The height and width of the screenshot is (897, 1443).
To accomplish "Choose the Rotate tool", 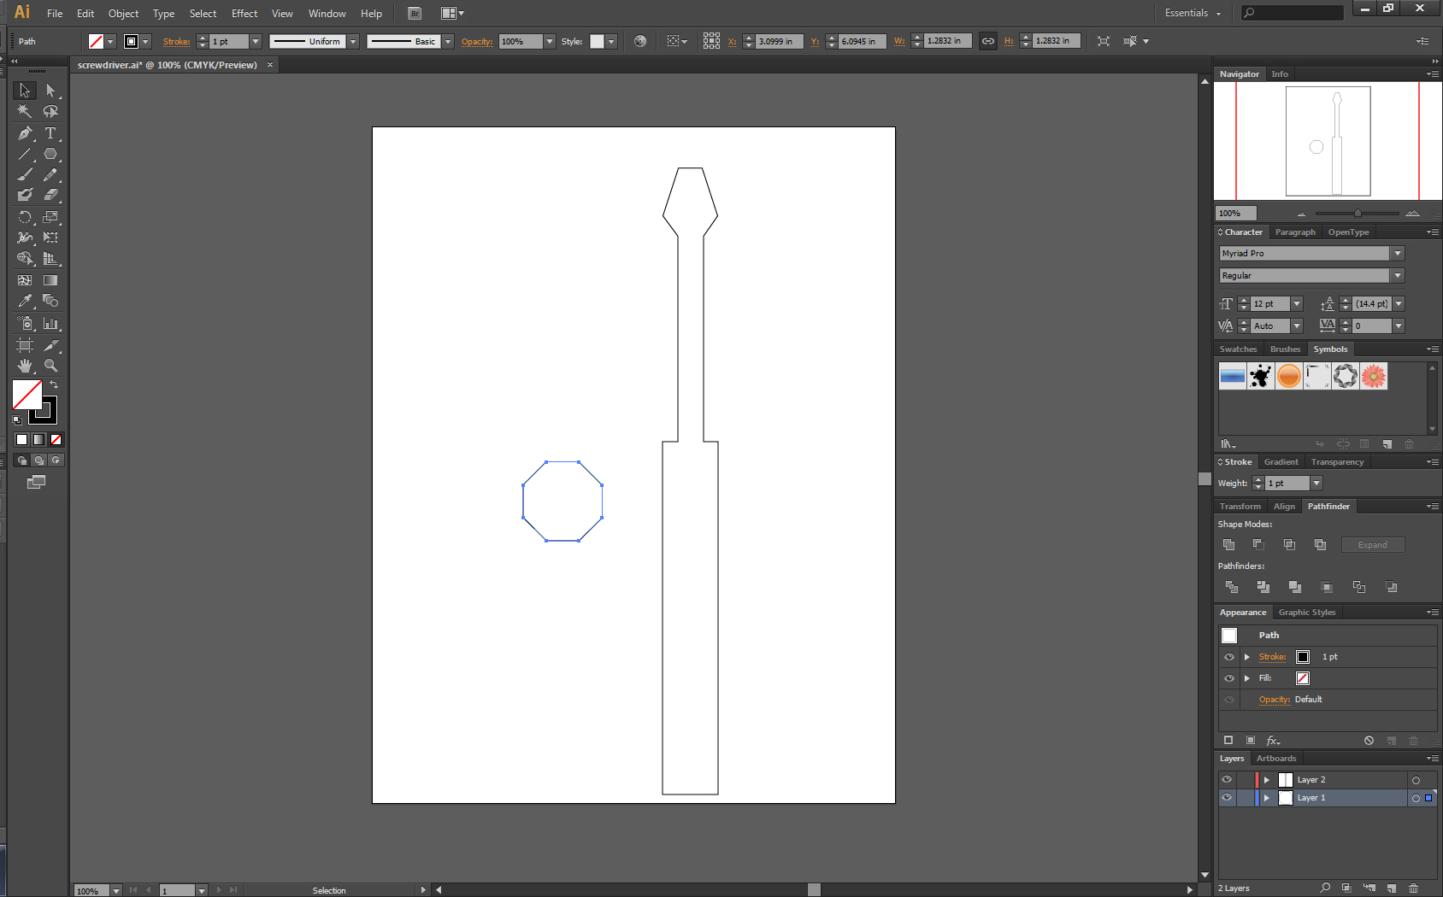I will click(x=25, y=217).
